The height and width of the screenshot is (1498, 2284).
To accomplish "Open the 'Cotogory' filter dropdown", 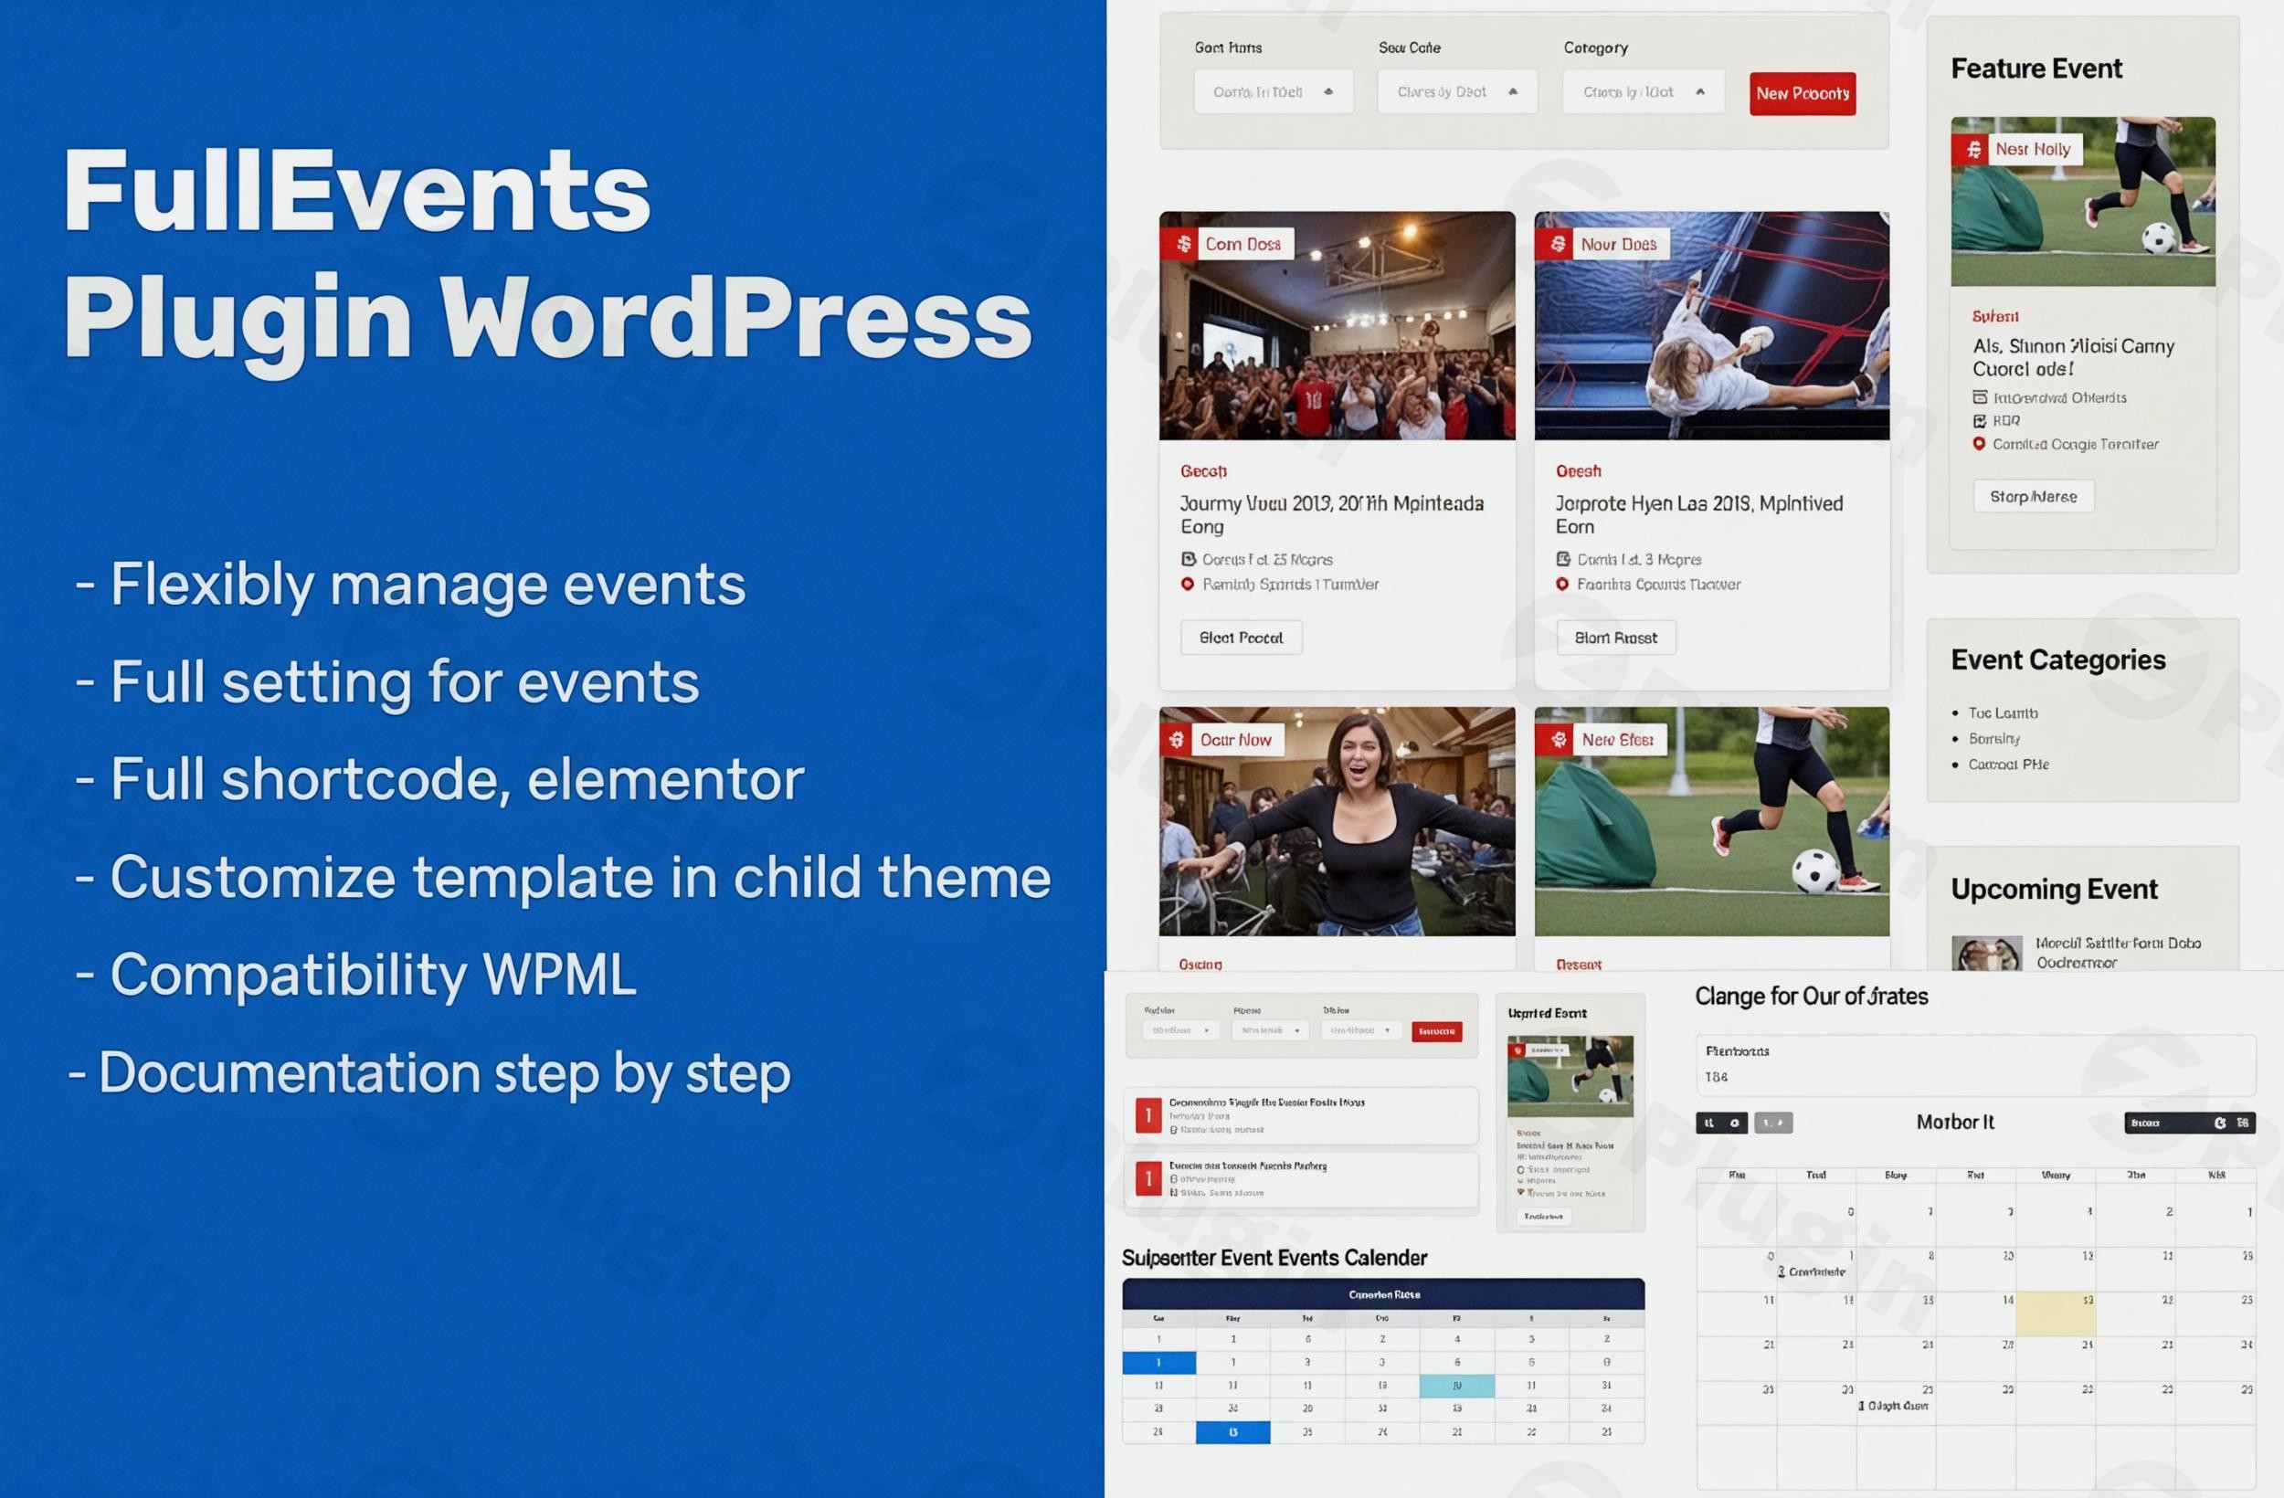I will 1643,92.
